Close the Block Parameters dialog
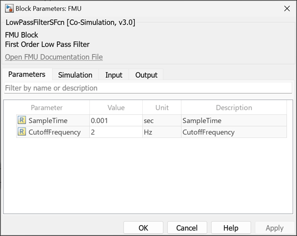This screenshot has width=297, height=236. tap(287, 8)
